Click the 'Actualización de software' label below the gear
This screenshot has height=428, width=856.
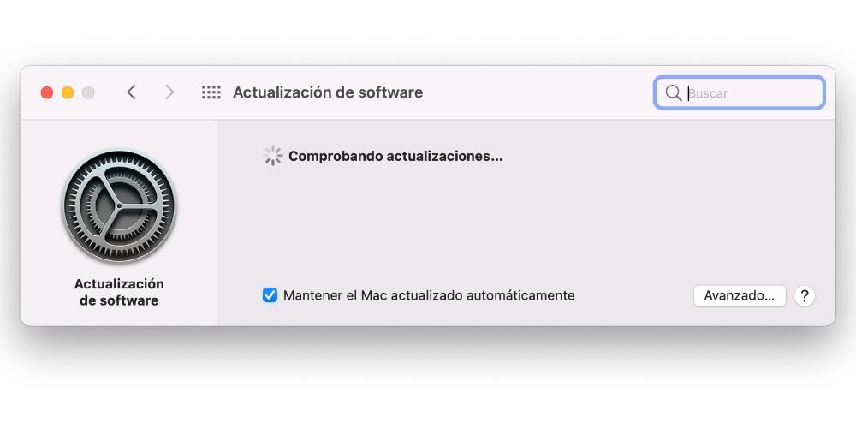(x=119, y=292)
